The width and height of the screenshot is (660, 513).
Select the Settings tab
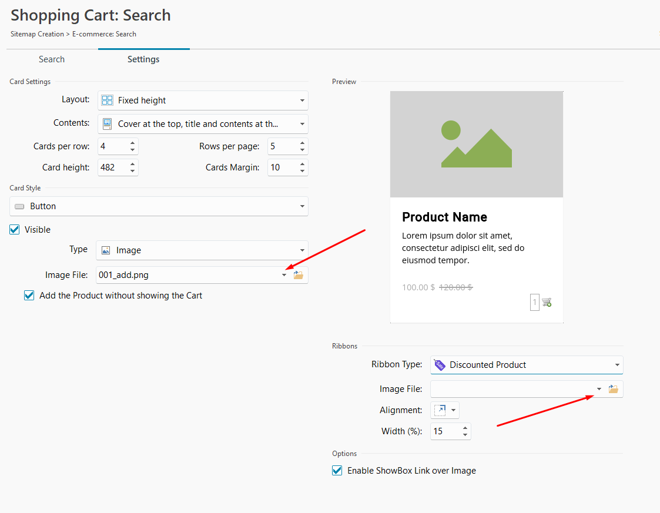[x=143, y=59]
